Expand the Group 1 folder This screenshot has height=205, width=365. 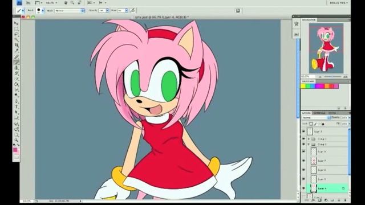309,139
